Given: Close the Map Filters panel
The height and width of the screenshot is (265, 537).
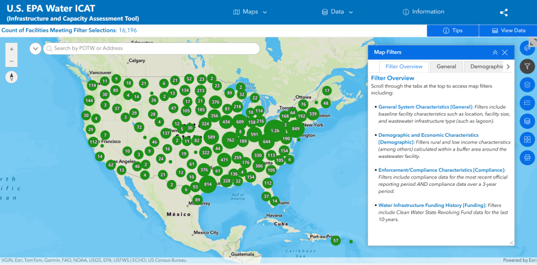Looking at the screenshot, I should [505, 52].
